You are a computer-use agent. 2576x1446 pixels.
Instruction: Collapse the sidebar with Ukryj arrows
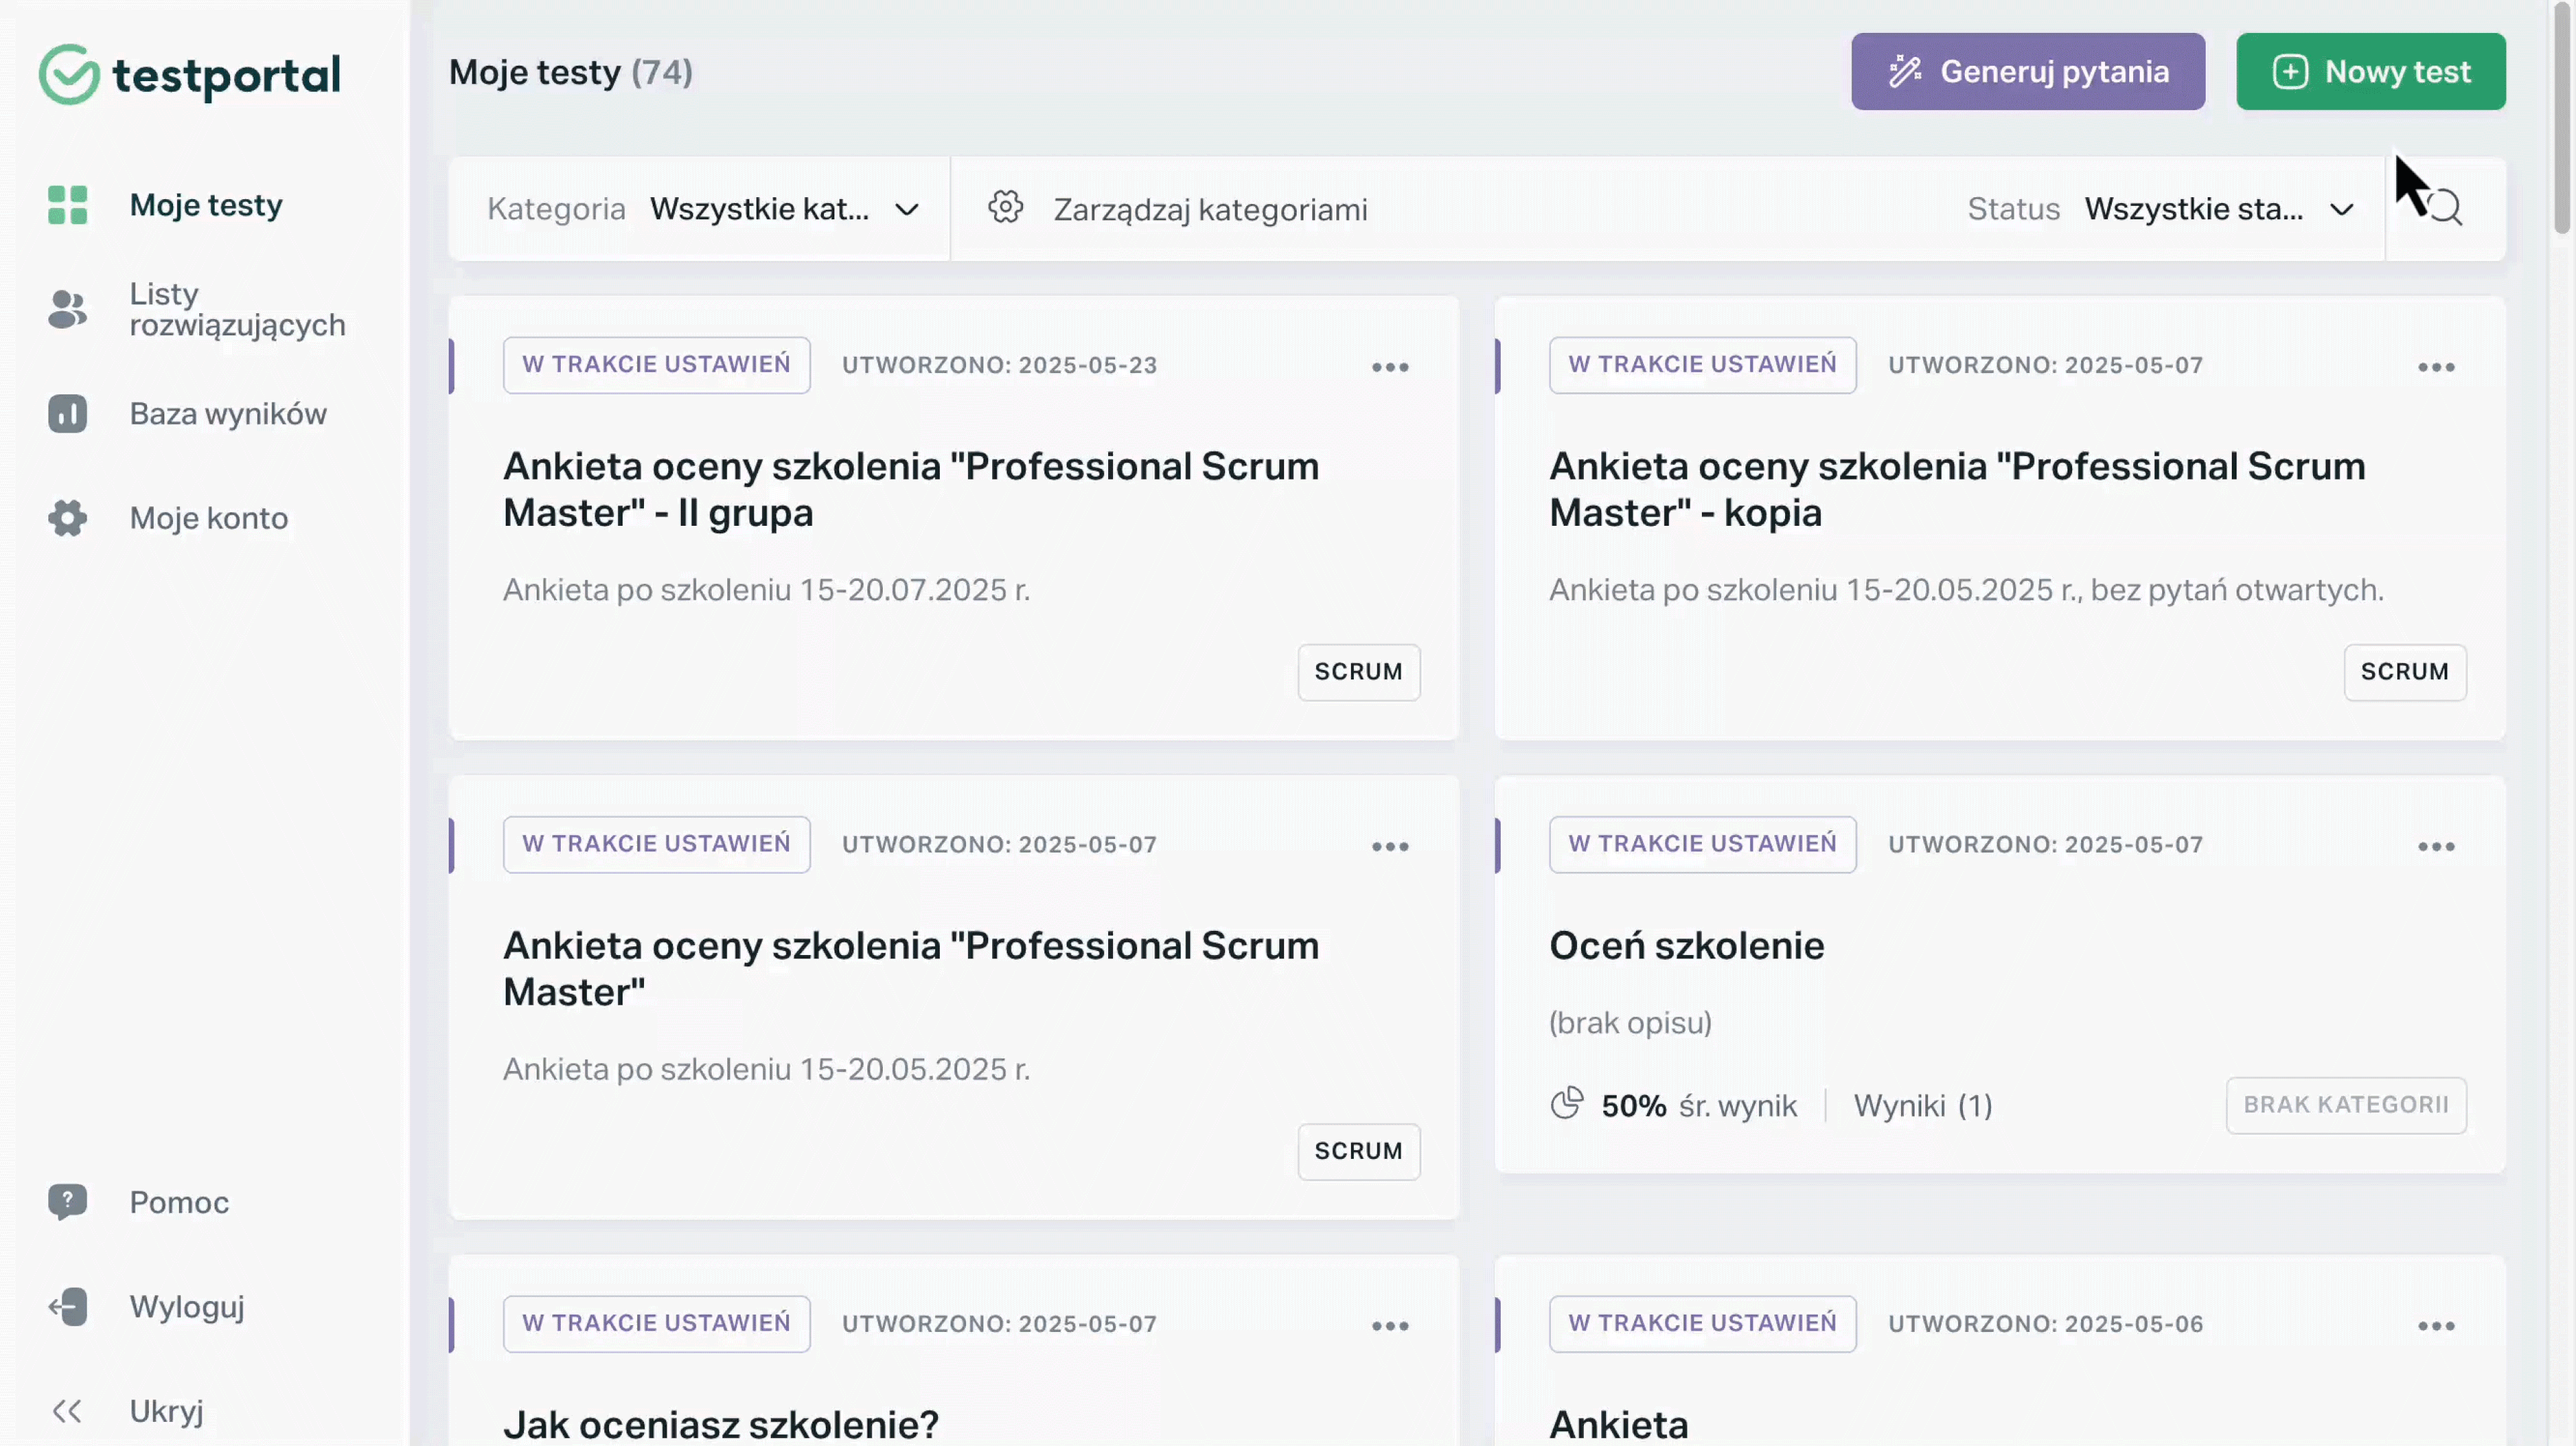point(67,1411)
